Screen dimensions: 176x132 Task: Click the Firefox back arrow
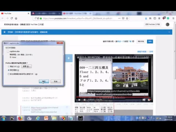[x=3, y=18]
